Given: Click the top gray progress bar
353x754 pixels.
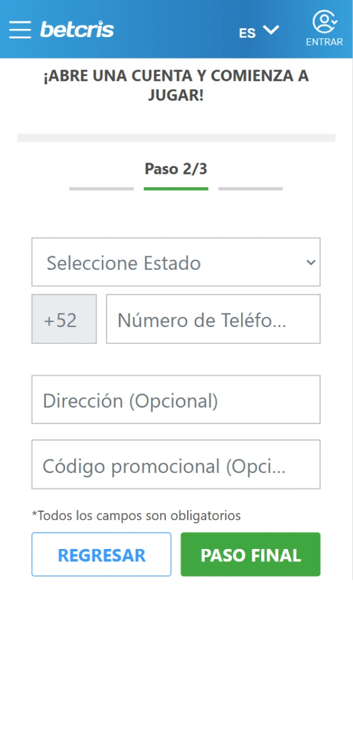Looking at the screenshot, I should (x=176, y=137).
